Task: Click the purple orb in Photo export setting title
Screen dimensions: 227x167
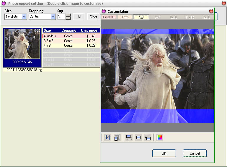Action: [4, 3]
